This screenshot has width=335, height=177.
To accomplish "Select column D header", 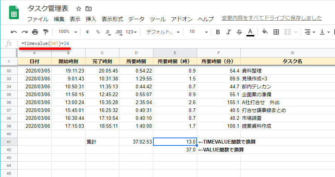I will pos(136,53).
